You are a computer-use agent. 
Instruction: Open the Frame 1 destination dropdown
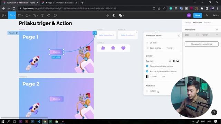pos(171,48)
